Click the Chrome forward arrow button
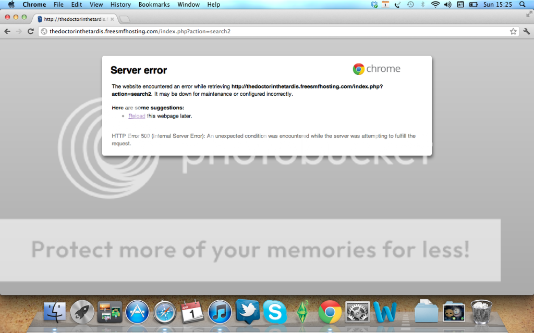534x333 pixels. click(19, 31)
